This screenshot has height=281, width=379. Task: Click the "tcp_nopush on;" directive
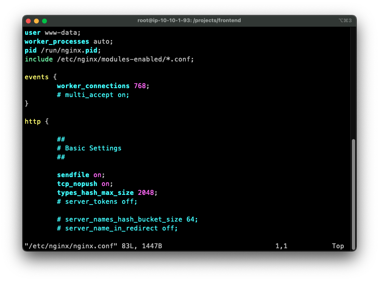click(85, 184)
